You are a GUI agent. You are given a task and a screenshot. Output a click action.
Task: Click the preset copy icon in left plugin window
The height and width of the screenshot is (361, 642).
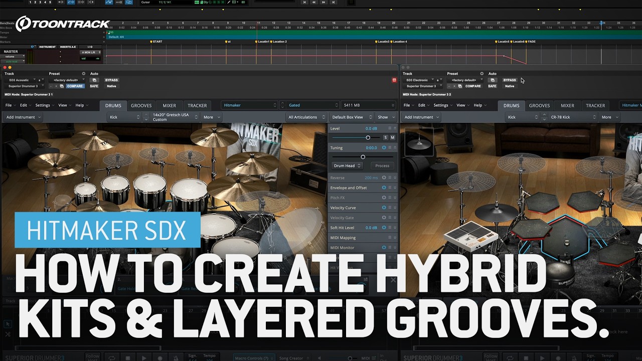62,86
